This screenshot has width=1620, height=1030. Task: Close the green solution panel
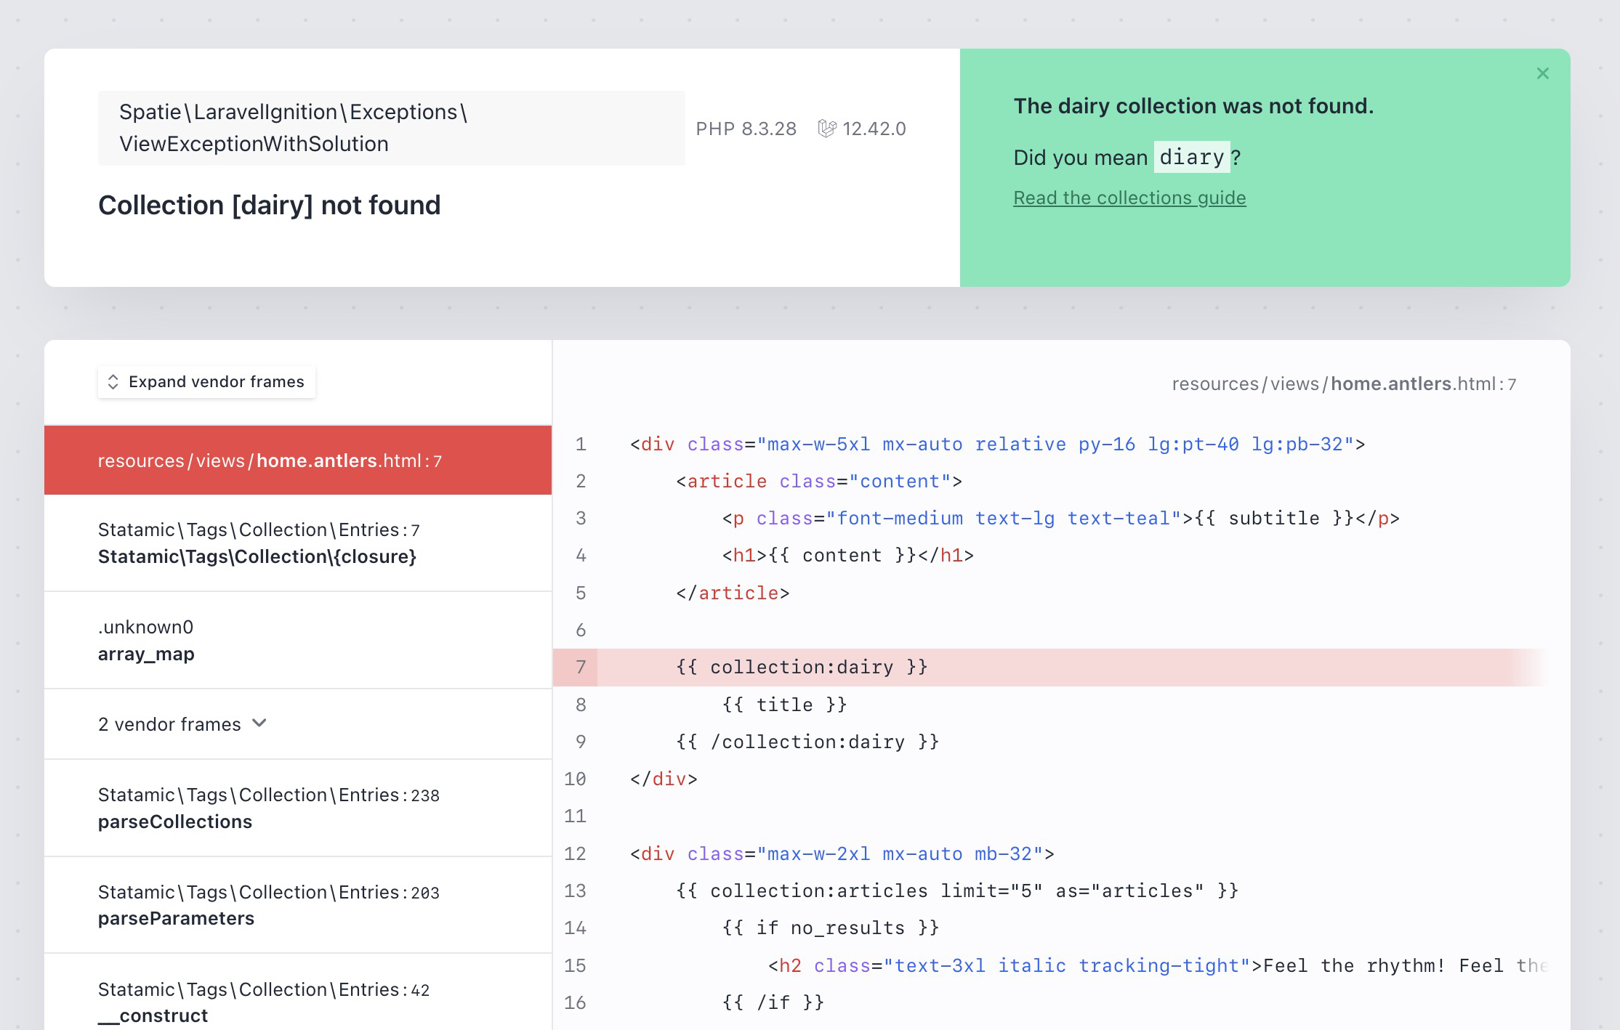(x=1542, y=73)
